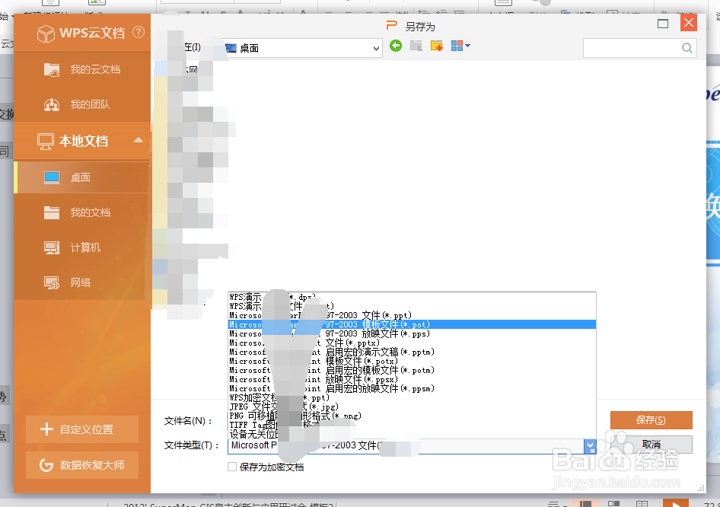This screenshot has height=507, width=720.
Task: Select the 文件 (*.pptx) format option
Action: point(412,343)
